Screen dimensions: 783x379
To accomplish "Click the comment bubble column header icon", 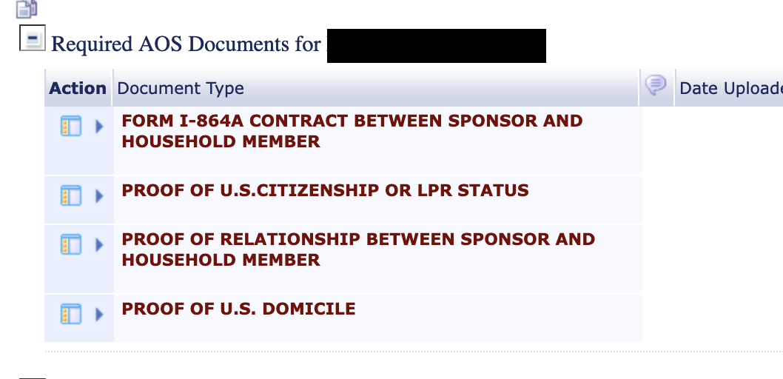I will (656, 85).
